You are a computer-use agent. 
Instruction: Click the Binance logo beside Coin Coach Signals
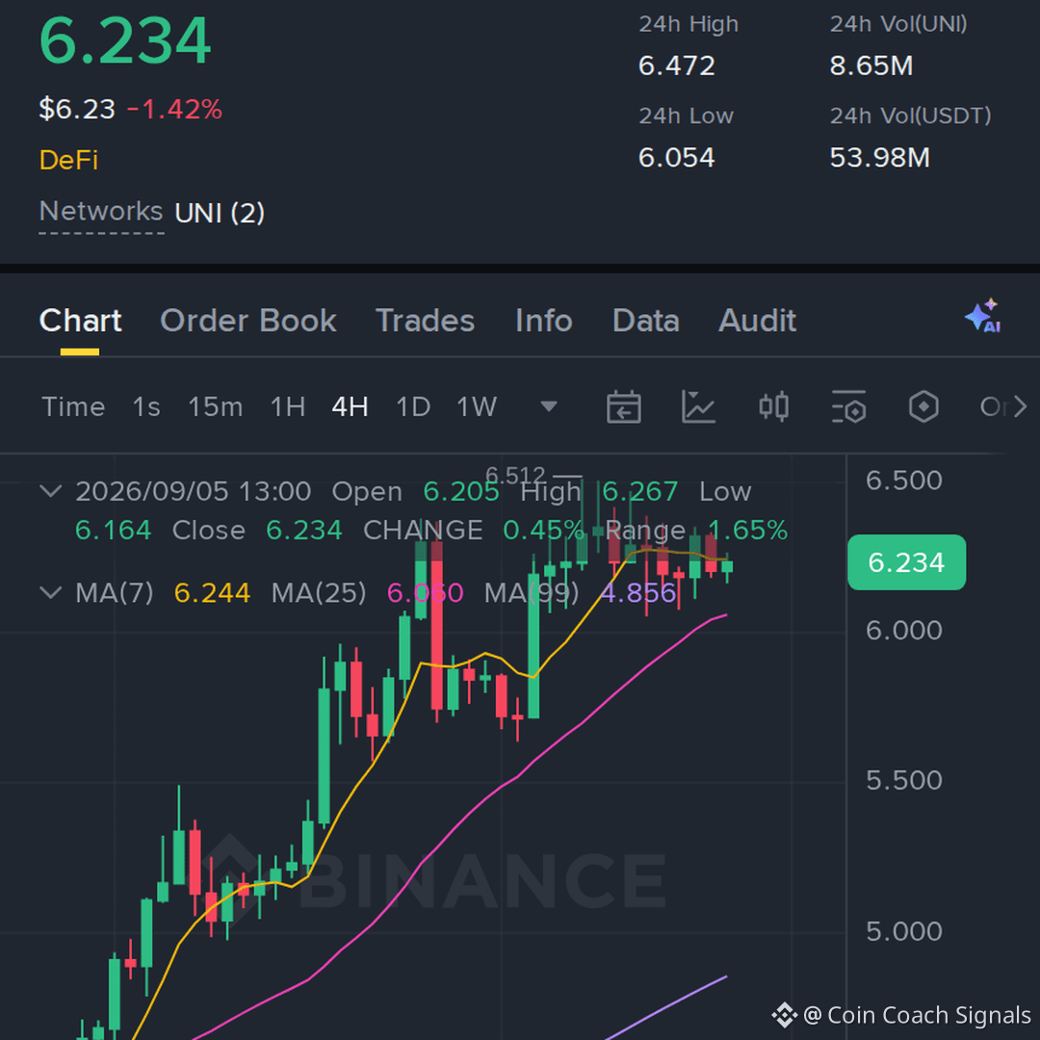click(x=784, y=1015)
